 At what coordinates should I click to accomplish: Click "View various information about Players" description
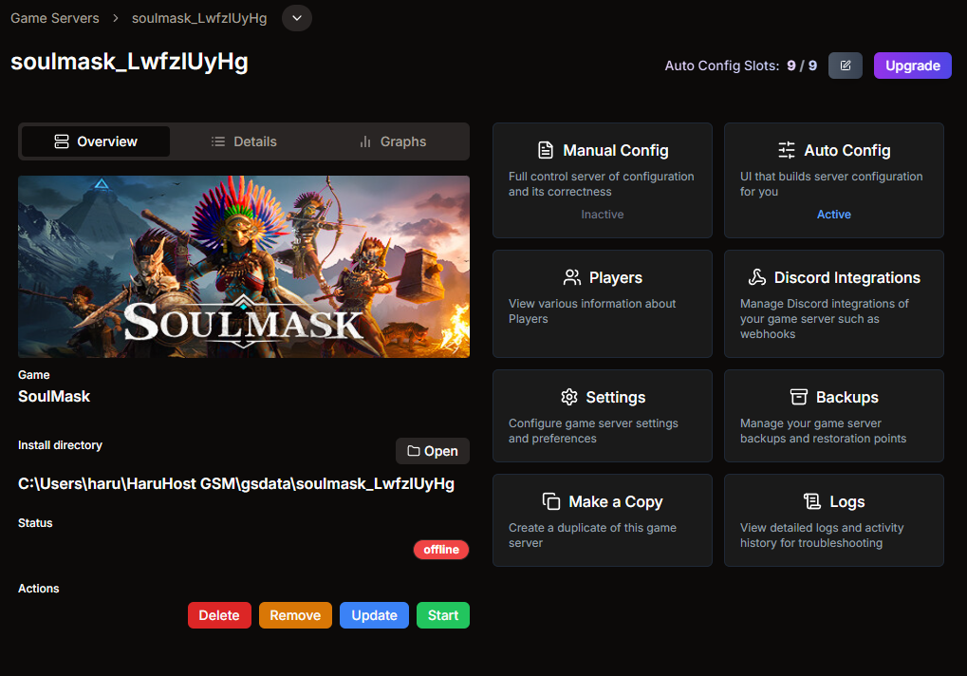tap(592, 310)
